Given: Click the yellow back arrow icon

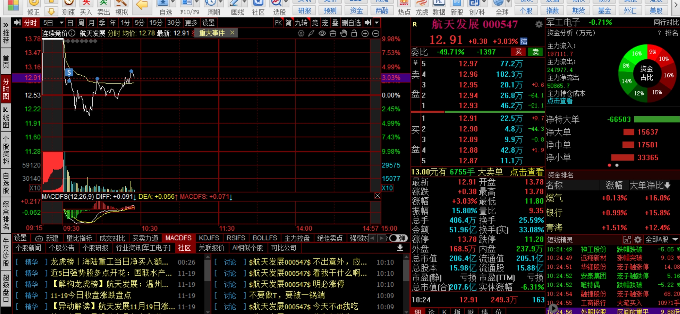Looking at the screenshot, I should (142, 5).
